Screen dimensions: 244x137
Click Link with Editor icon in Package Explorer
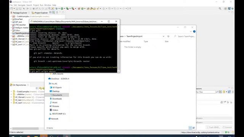coord(53,13)
